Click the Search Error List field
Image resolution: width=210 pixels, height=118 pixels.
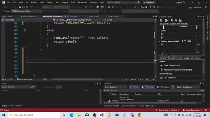coord(152,90)
